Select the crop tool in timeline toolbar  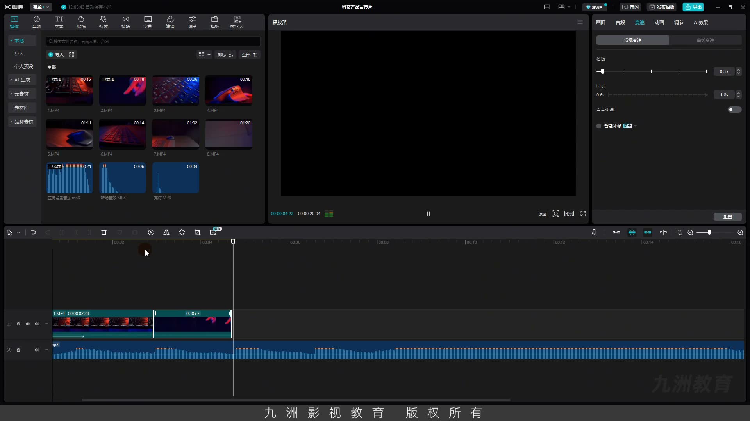tap(198, 232)
